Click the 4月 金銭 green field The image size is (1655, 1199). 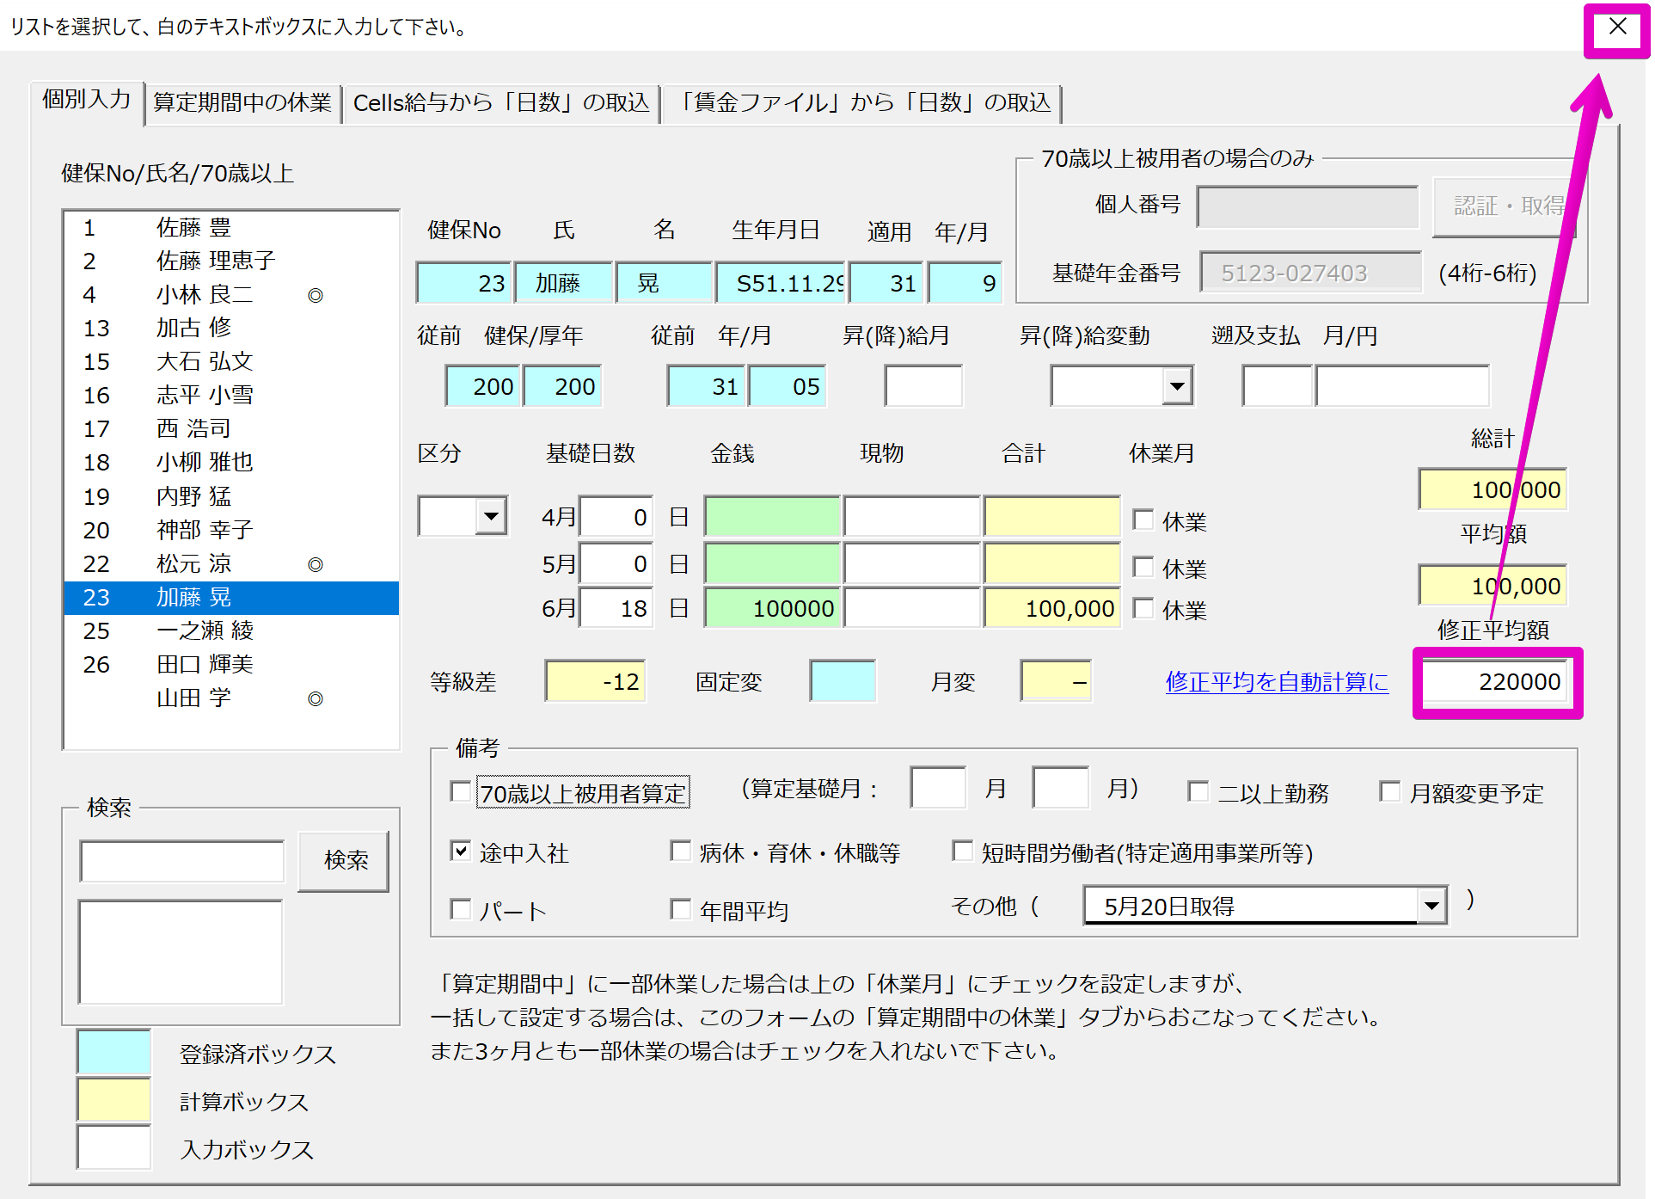tap(772, 517)
